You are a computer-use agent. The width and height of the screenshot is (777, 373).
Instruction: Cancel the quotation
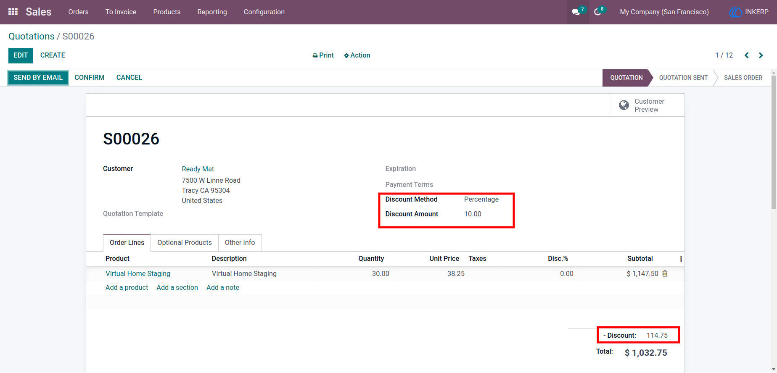coord(129,78)
